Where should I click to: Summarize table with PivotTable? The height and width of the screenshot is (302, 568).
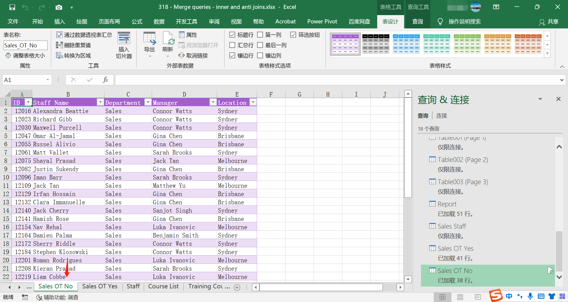tap(84, 35)
